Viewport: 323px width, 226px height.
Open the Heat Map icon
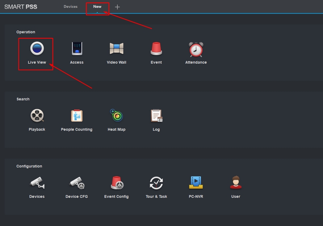click(117, 116)
